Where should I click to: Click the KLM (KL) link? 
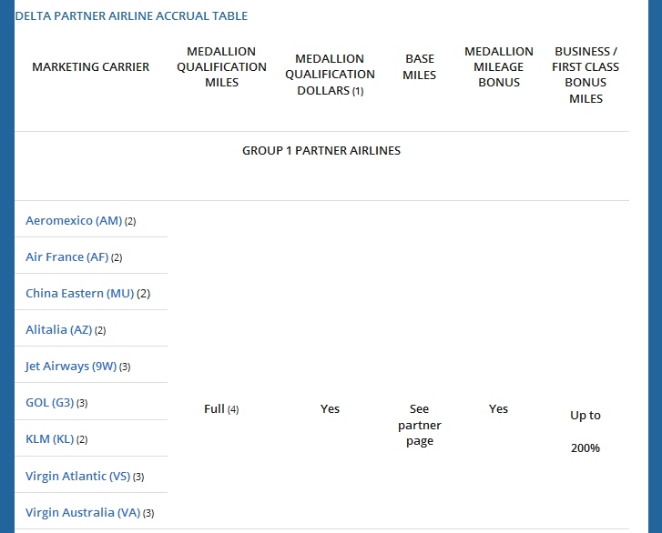pyautogui.click(x=50, y=439)
